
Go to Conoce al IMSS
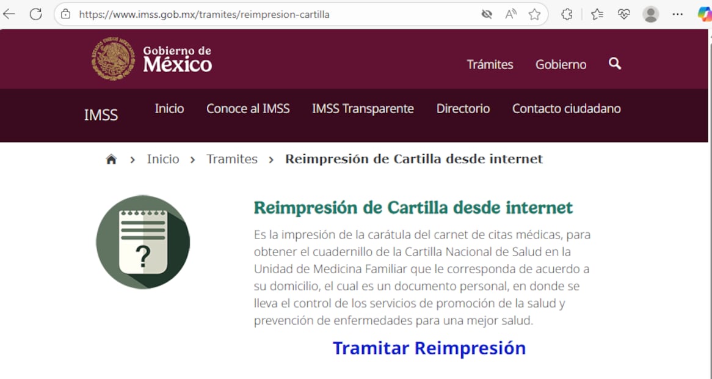248,108
